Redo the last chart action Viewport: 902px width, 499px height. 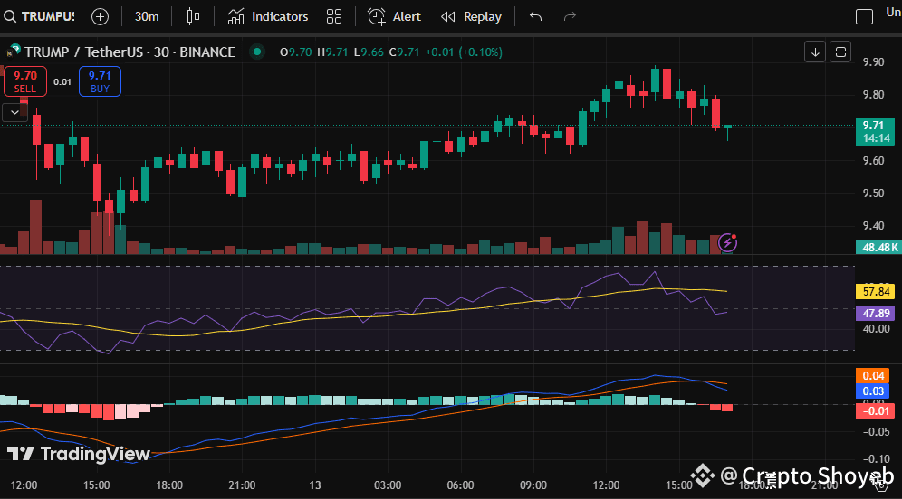(570, 16)
